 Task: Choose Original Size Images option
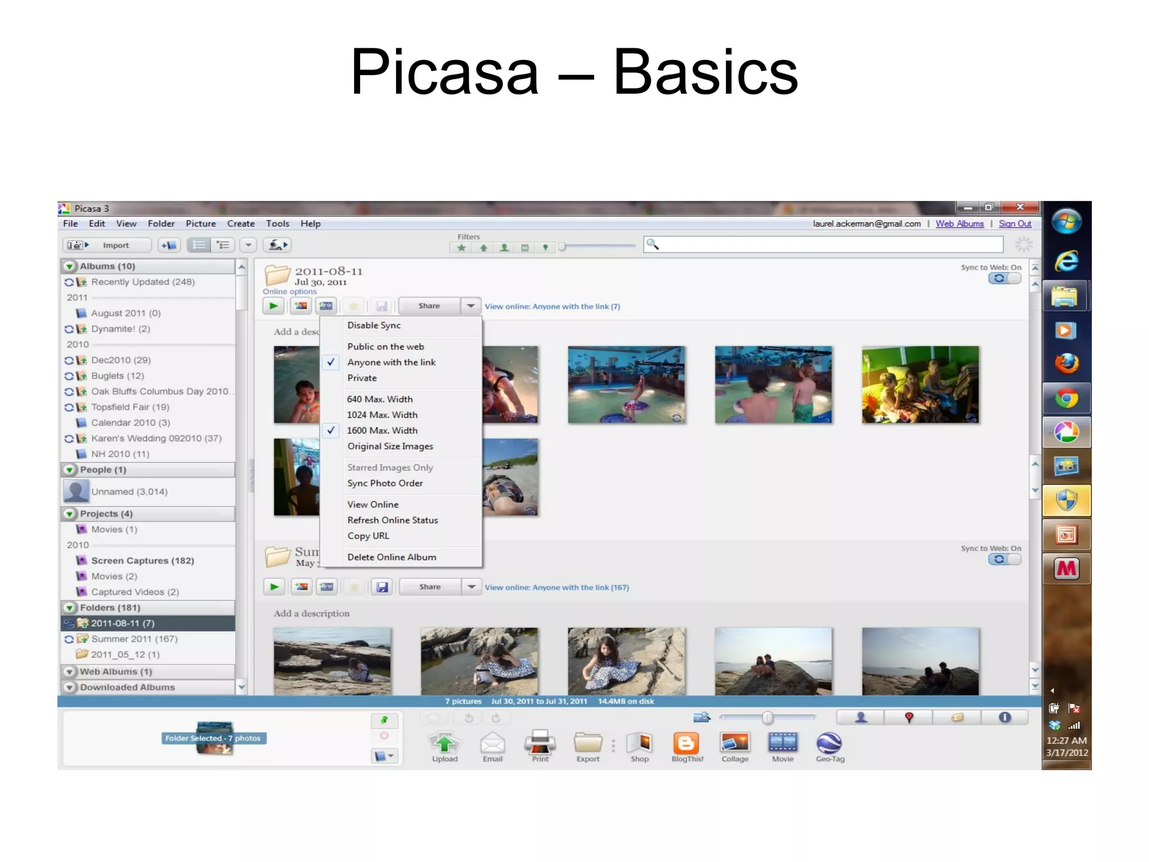402,446
